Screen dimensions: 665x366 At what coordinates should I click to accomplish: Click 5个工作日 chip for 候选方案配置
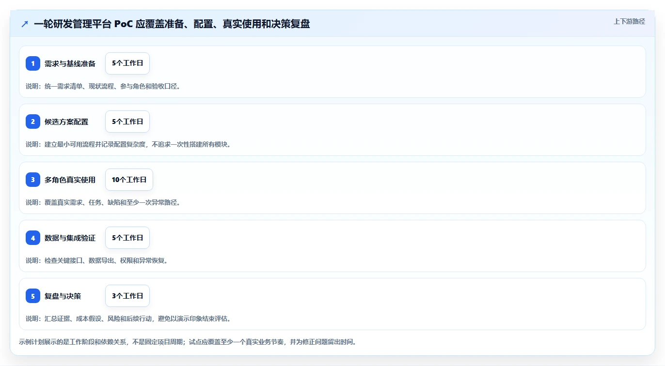[127, 122]
